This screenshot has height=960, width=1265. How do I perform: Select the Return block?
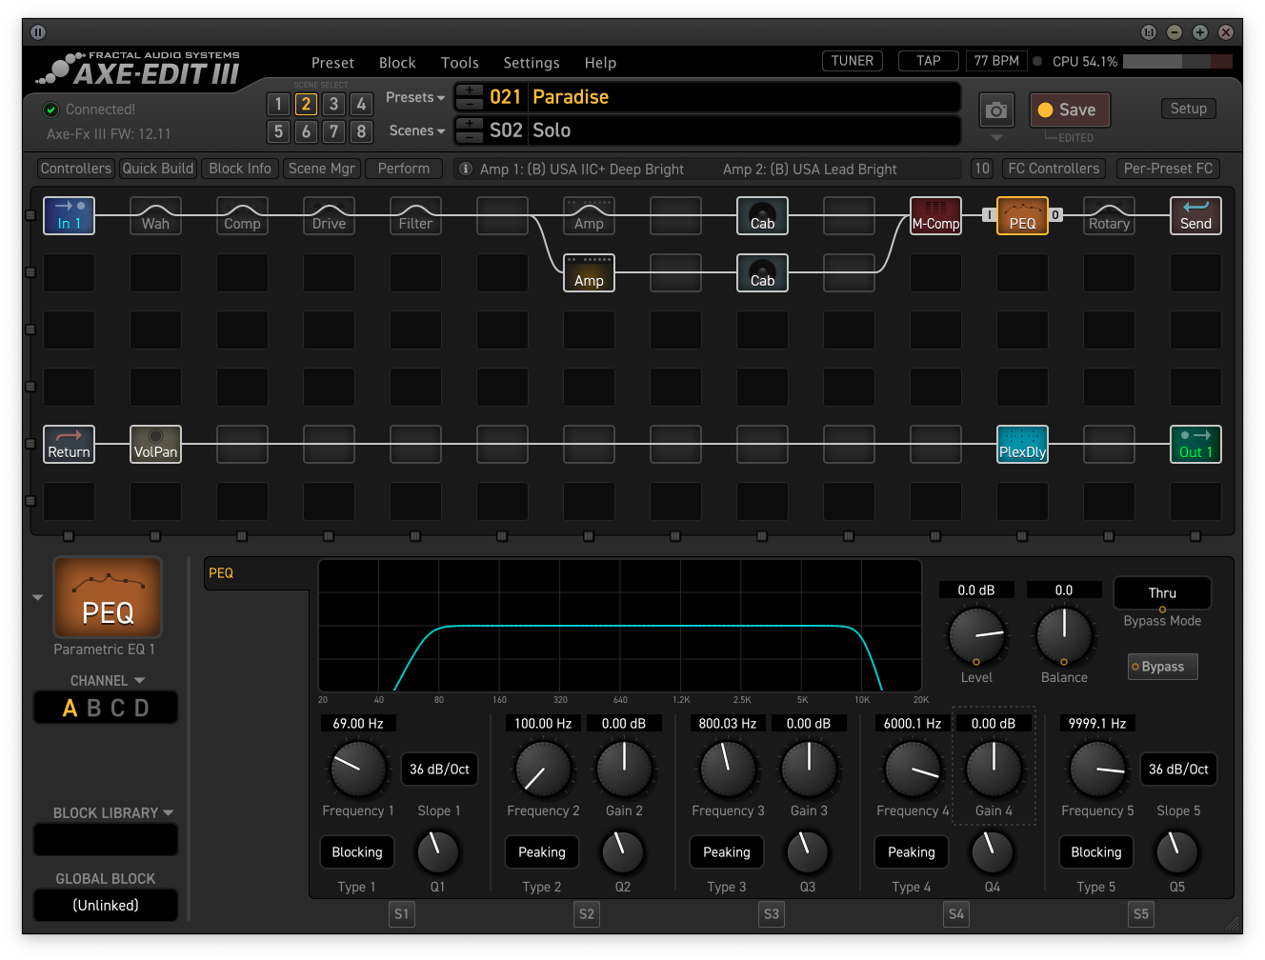click(x=69, y=444)
